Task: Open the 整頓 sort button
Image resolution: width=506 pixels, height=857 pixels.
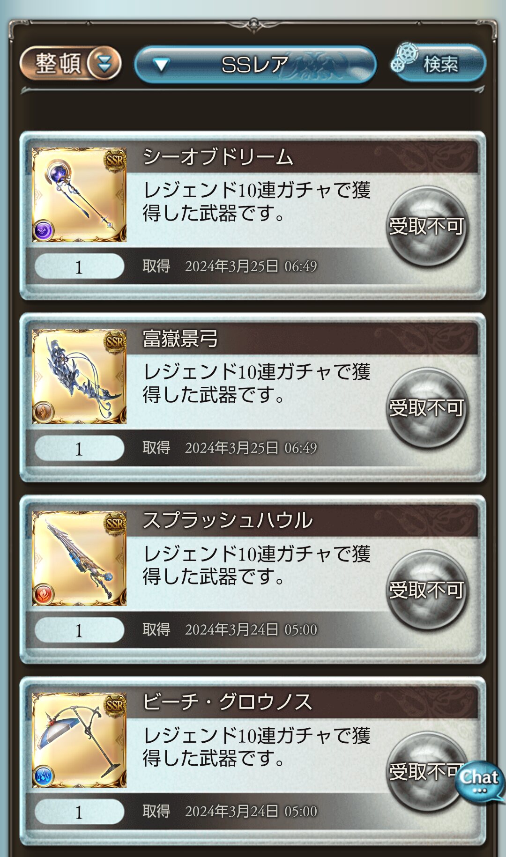Action: [70, 63]
